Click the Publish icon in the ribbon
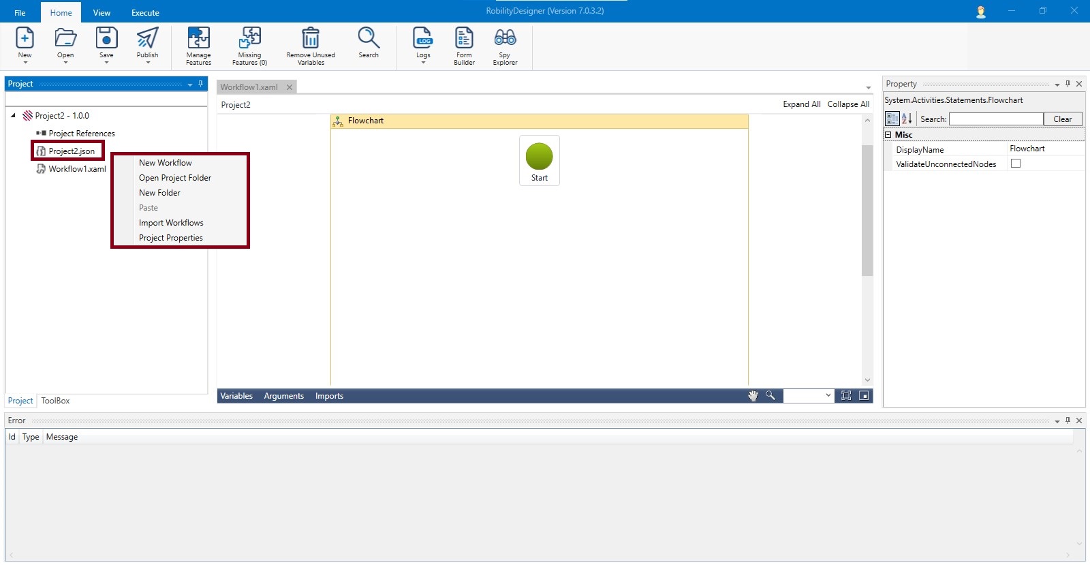Viewport: 1090px width, 565px height. coord(147,40)
